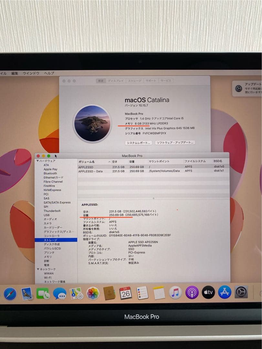Screen dimensions: 262x349
Task: Select the APPLESSD - Data volume row
Action: (153, 171)
